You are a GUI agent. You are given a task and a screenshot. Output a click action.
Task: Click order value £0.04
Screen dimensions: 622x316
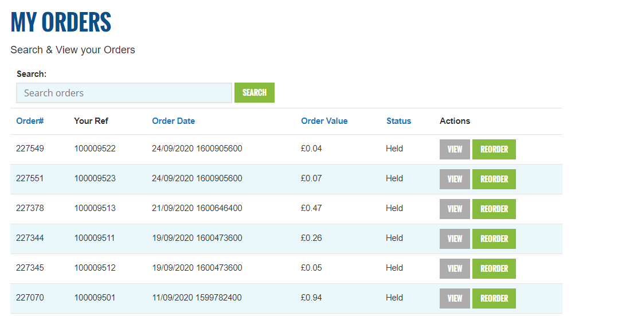311,149
